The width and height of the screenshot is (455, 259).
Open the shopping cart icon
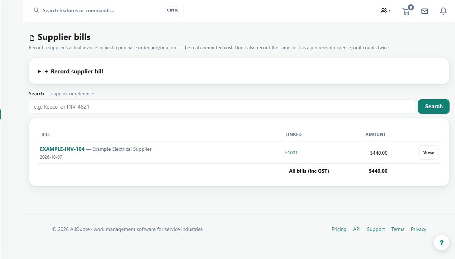click(406, 11)
